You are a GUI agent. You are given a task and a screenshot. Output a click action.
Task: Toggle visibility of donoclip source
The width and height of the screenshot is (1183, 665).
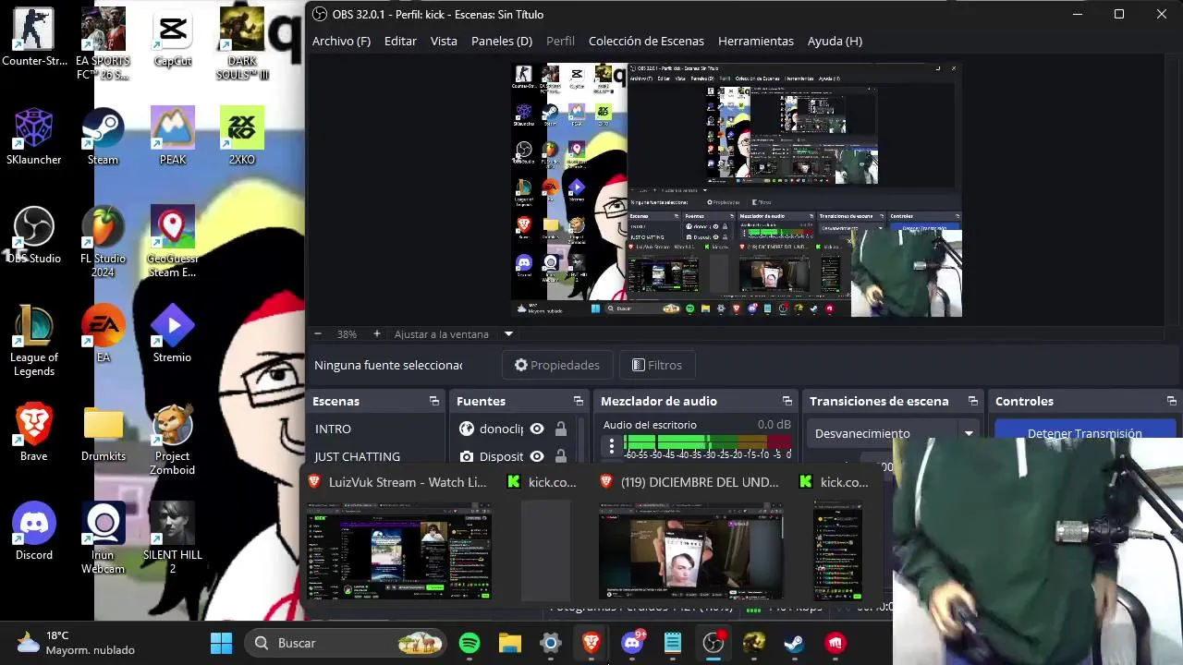[x=537, y=429]
